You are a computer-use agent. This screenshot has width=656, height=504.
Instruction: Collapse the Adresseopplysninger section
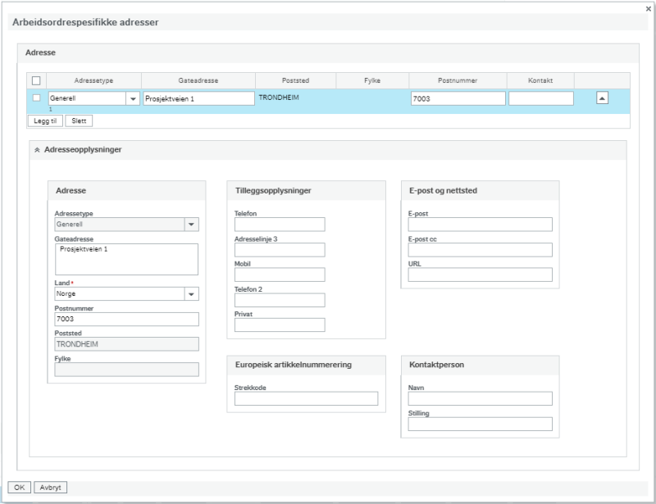coord(37,150)
